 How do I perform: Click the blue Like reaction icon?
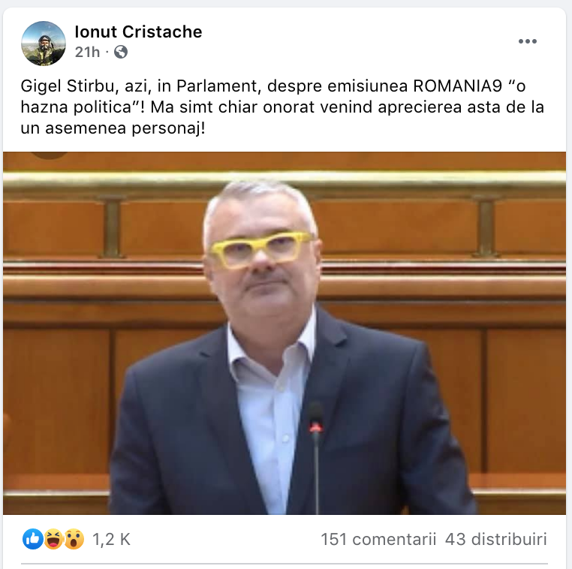(x=33, y=539)
